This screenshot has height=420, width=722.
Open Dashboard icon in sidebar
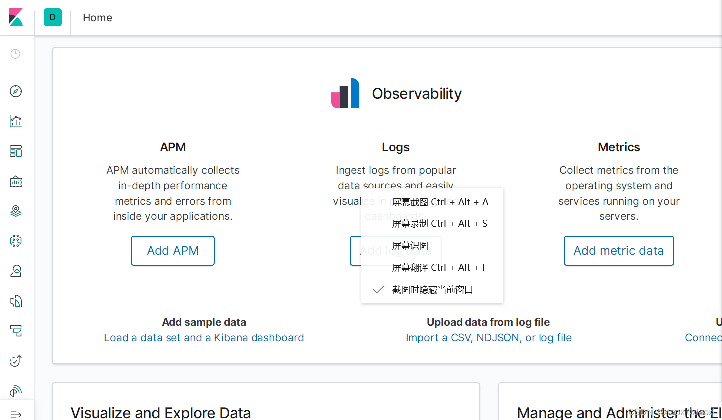(x=16, y=151)
